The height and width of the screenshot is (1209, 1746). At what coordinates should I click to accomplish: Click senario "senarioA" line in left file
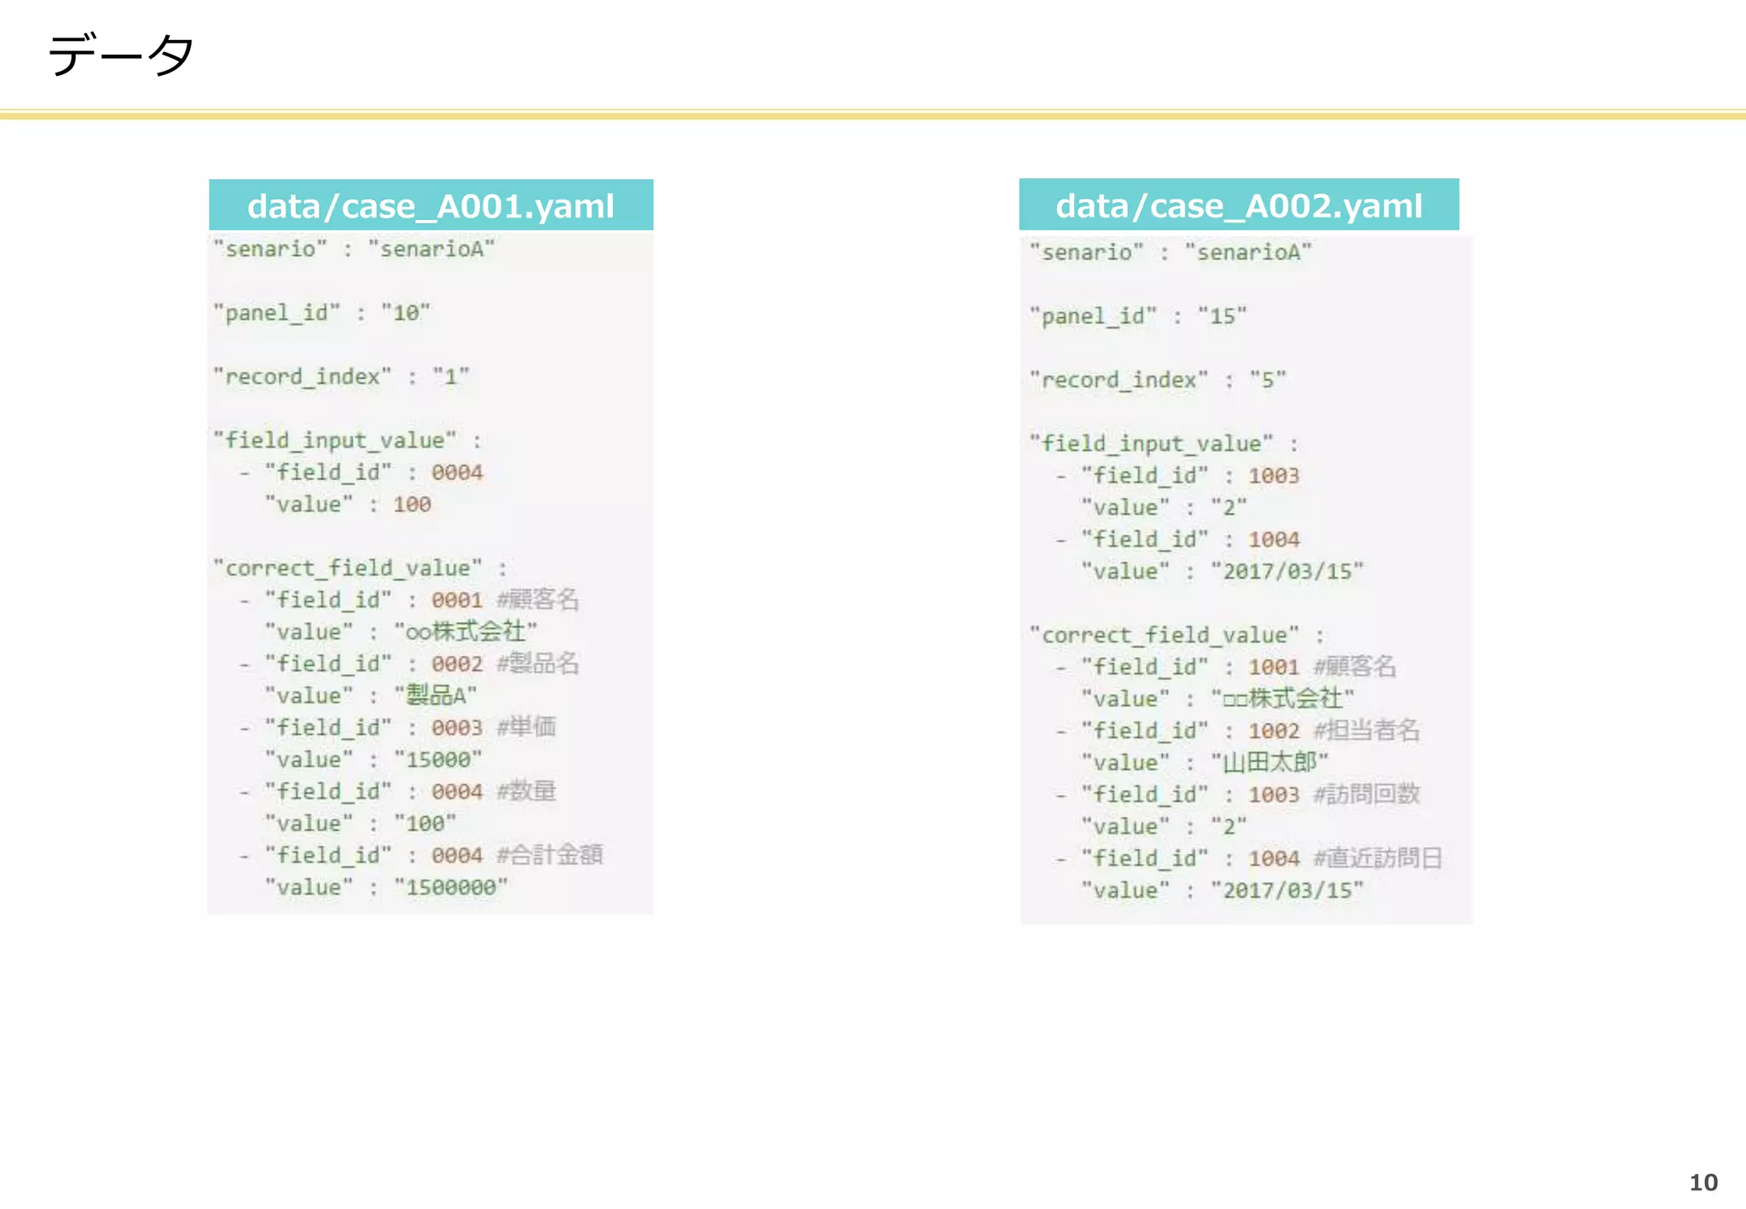(354, 249)
